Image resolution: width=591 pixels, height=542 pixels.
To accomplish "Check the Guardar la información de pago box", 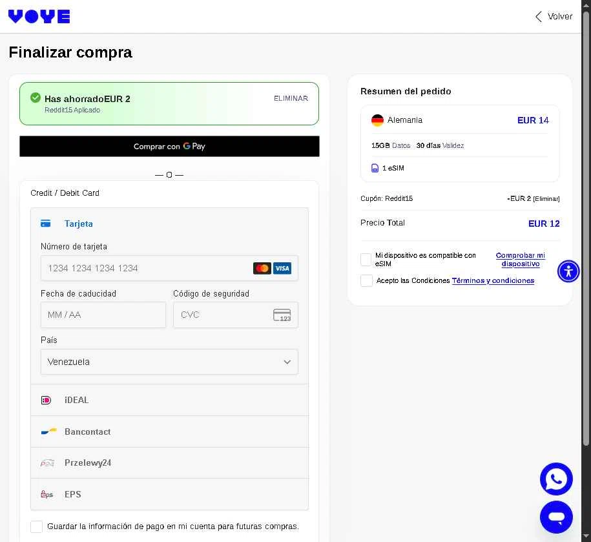I will [36, 526].
